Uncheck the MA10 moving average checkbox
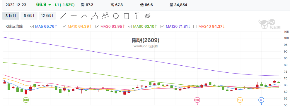The image size is (290, 108). click(x=64, y=27)
